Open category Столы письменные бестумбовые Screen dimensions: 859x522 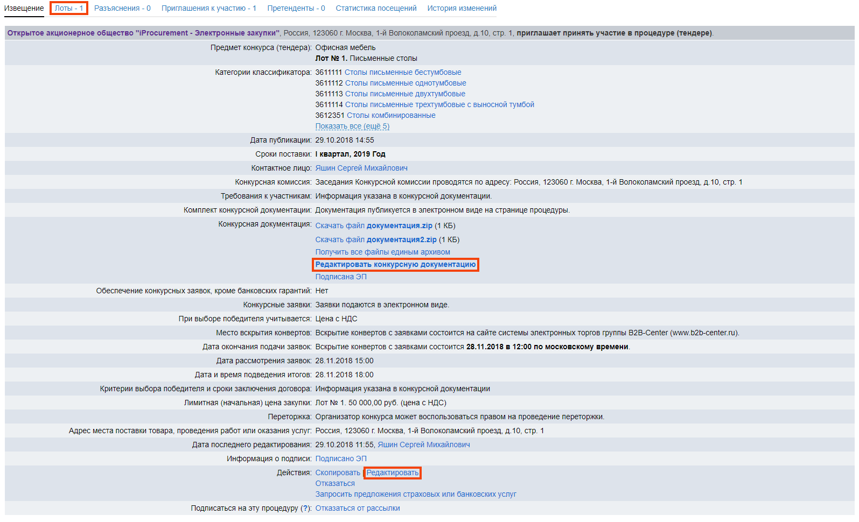[402, 72]
